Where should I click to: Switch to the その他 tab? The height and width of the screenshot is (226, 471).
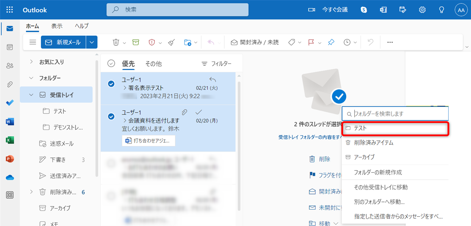[153, 64]
